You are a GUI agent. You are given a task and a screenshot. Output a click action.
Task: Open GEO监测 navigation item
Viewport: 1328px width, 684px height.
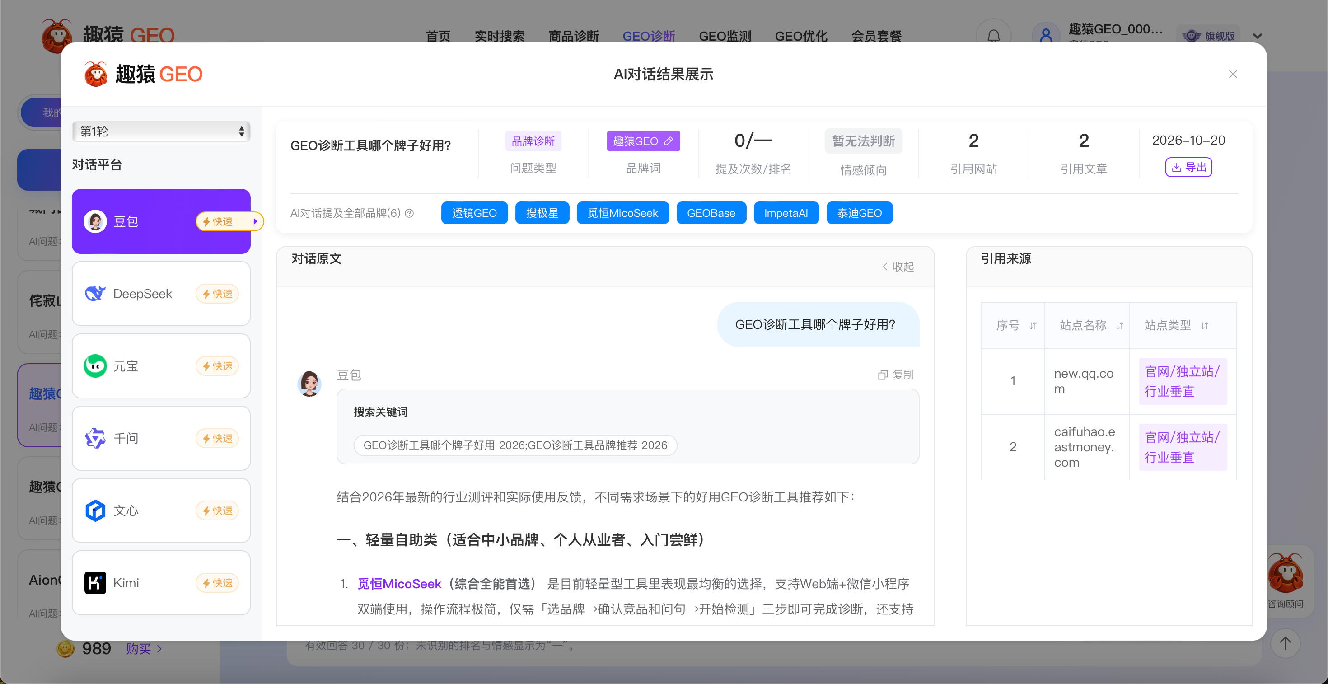click(x=725, y=36)
